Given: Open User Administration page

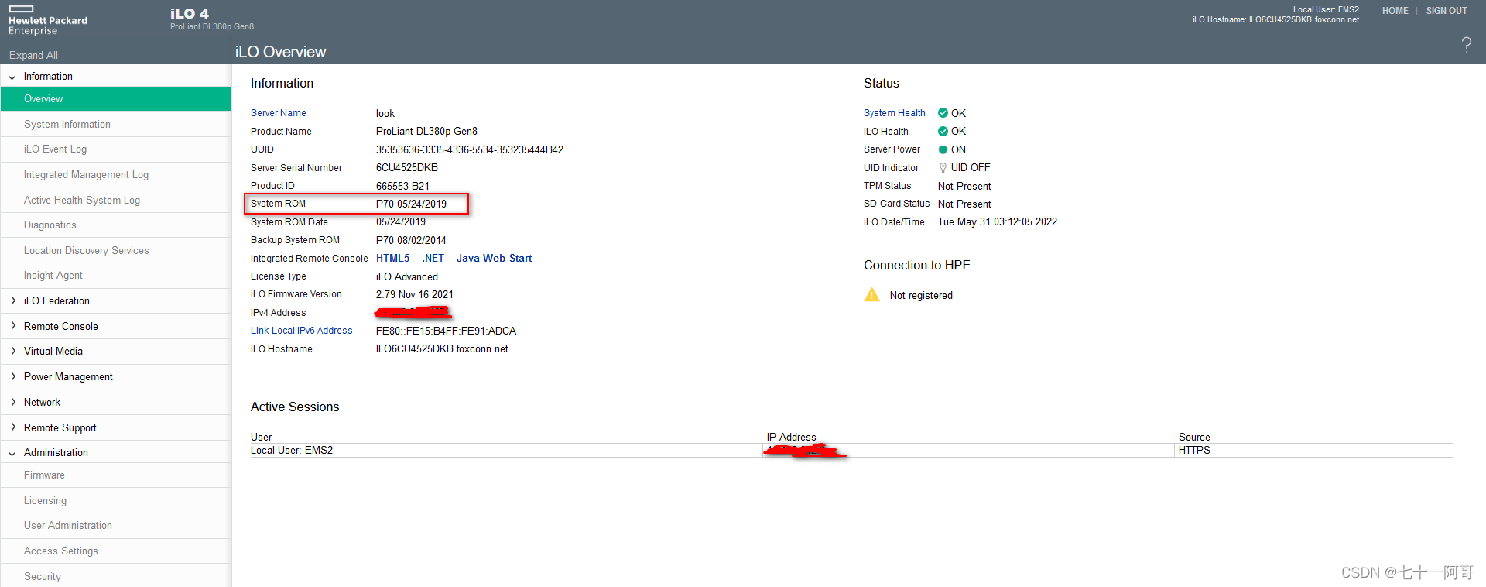Looking at the screenshot, I should 116,526.
